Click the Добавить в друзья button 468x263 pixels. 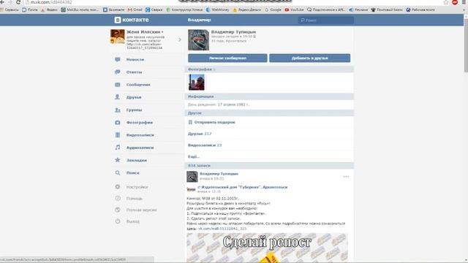tap(310, 58)
